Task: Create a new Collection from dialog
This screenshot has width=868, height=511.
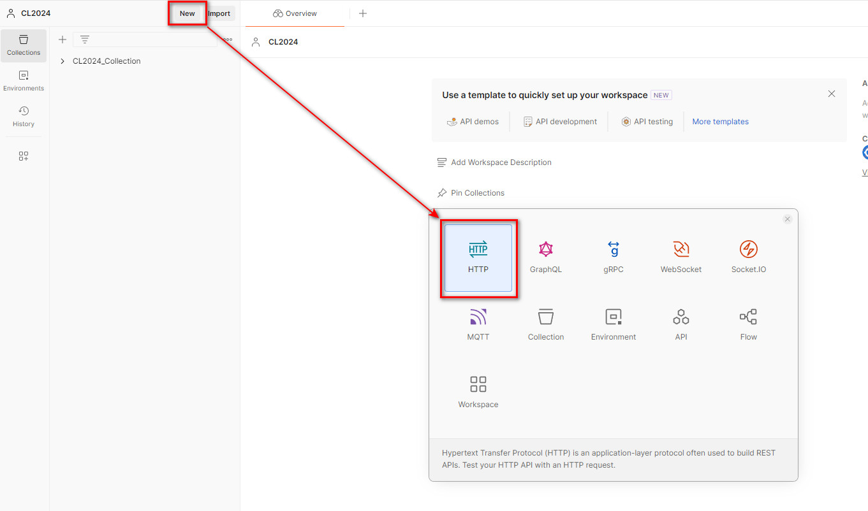Action: tap(546, 325)
